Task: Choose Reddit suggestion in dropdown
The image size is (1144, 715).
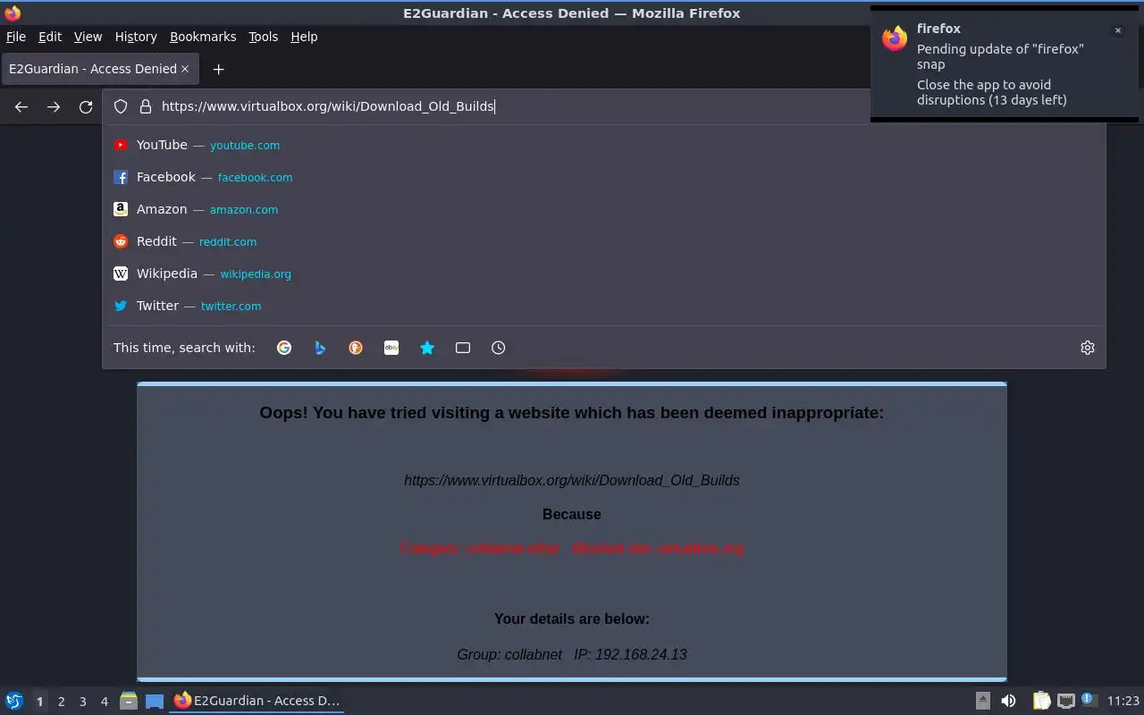Action: [x=604, y=241]
